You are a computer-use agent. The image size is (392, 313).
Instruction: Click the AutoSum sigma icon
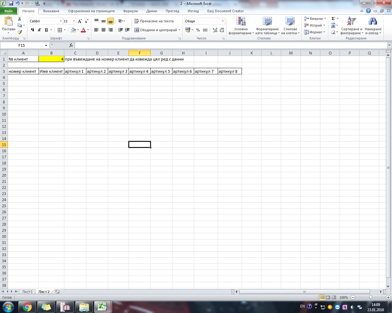333,19
